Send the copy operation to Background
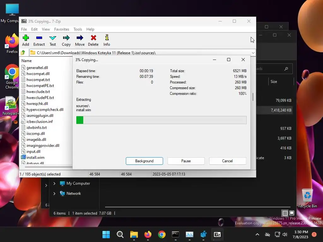 144,161
